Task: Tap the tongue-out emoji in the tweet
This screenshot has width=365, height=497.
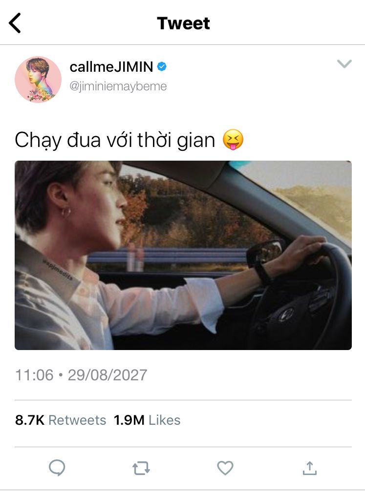Action: point(233,140)
